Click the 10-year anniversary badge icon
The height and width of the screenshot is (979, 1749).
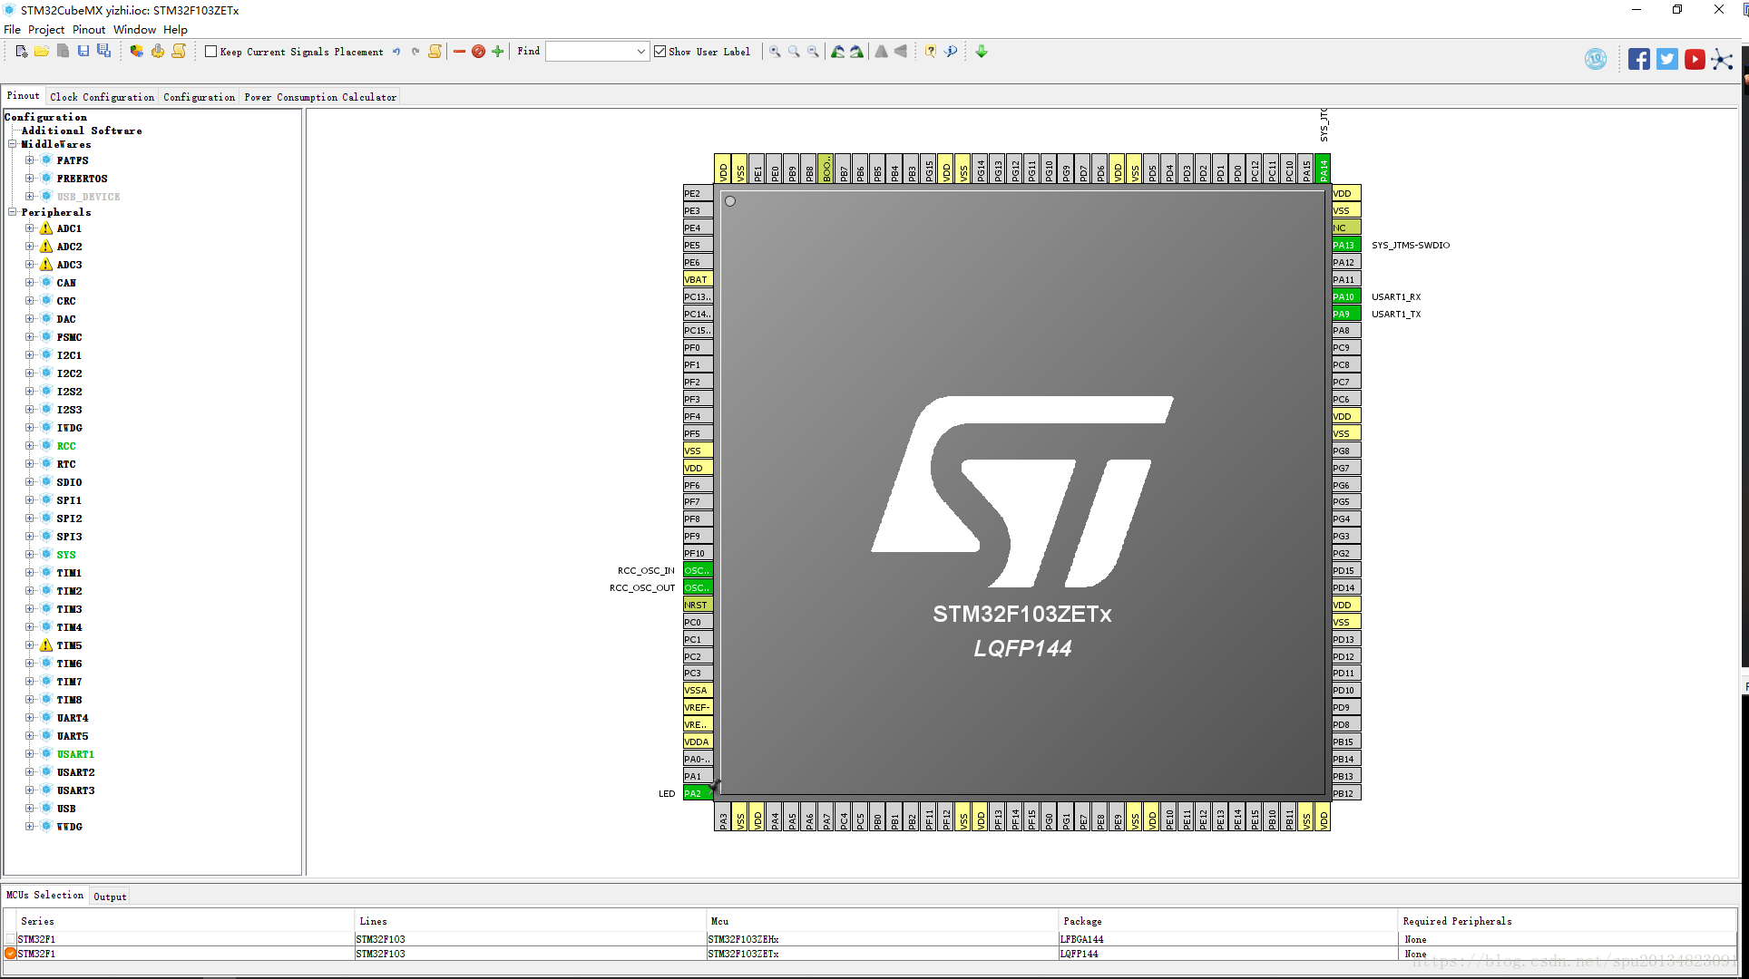click(x=1596, y=60)
